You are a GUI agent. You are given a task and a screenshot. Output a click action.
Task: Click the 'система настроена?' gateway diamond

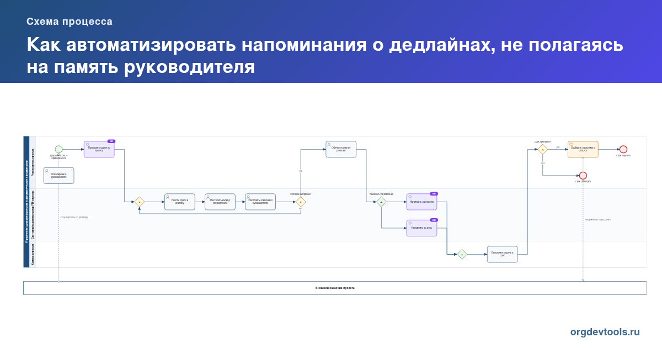click(301, 202)
